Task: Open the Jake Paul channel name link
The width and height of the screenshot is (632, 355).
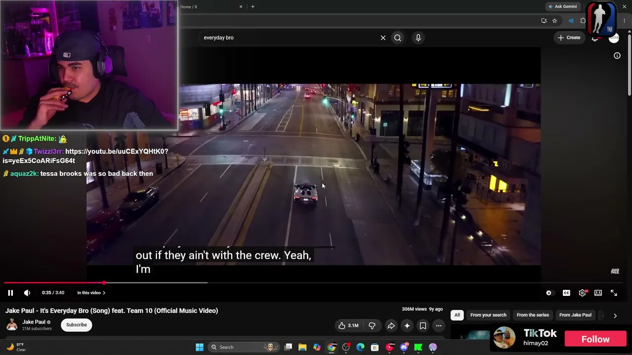Action: click(34, 322)
